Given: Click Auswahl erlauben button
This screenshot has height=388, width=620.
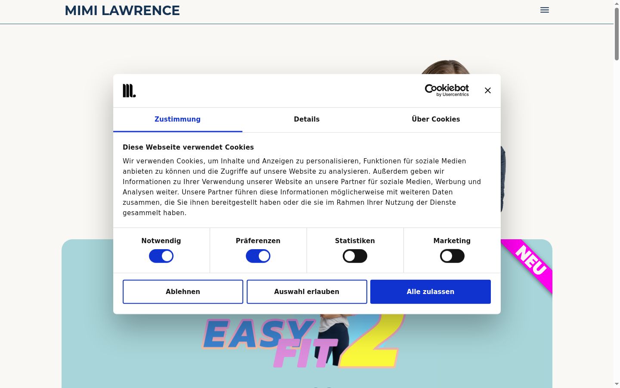Looking at the screenshot, I should (x=307, y=292).
